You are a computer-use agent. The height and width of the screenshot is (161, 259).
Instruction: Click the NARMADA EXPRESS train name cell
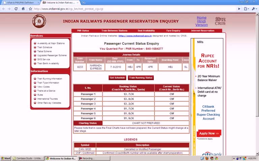pos(96,67)
